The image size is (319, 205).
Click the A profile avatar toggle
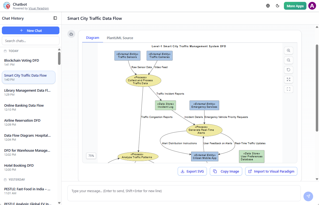312,6
